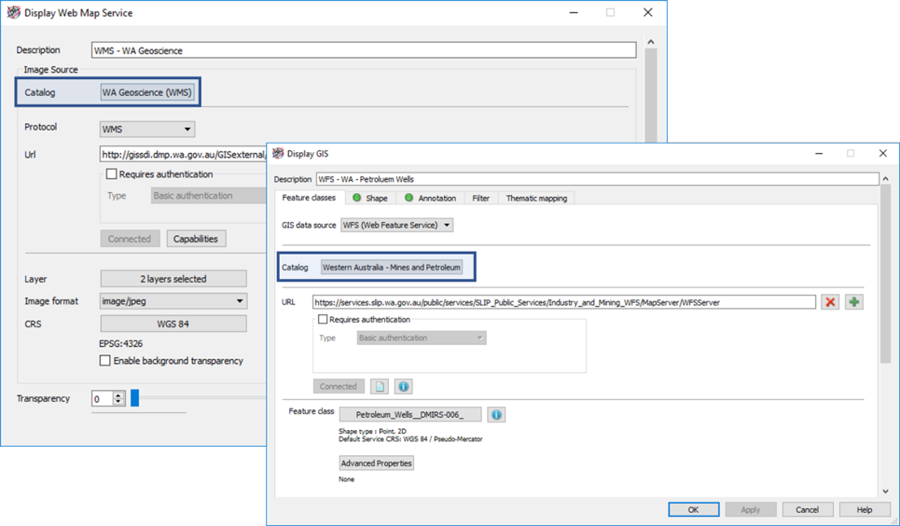Click the green plus add URL icon

(x=853, y=302)
